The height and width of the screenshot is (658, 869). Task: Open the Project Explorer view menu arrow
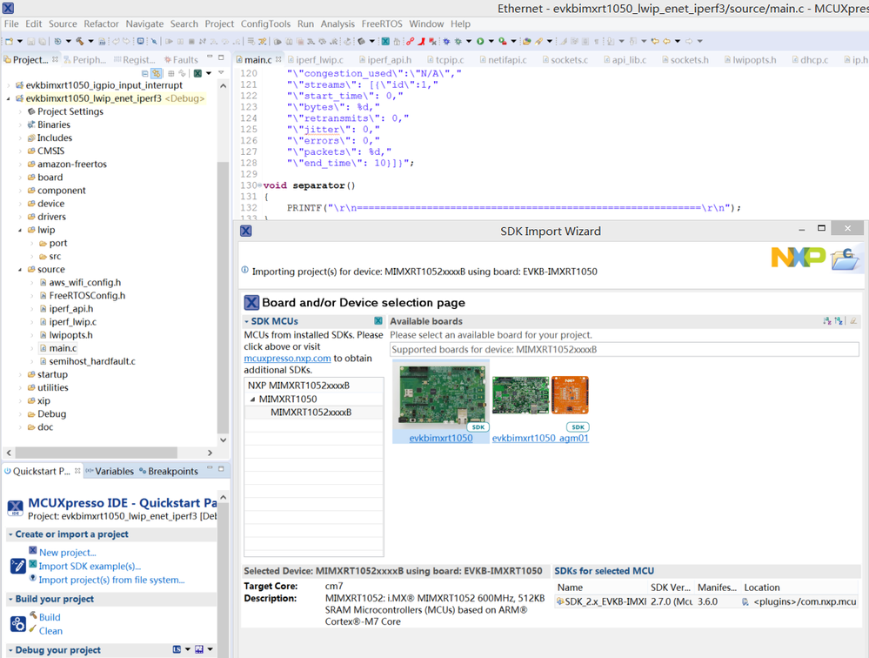pos(221,72)
